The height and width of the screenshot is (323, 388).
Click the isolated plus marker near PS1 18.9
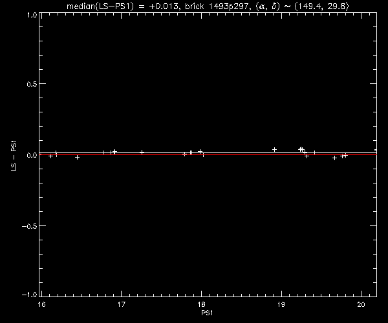pyautogui.click(x=274, y=149)
